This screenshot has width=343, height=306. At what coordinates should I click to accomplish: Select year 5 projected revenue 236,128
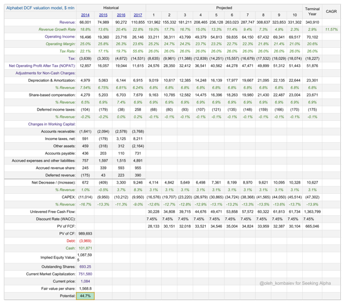(216, 22)
